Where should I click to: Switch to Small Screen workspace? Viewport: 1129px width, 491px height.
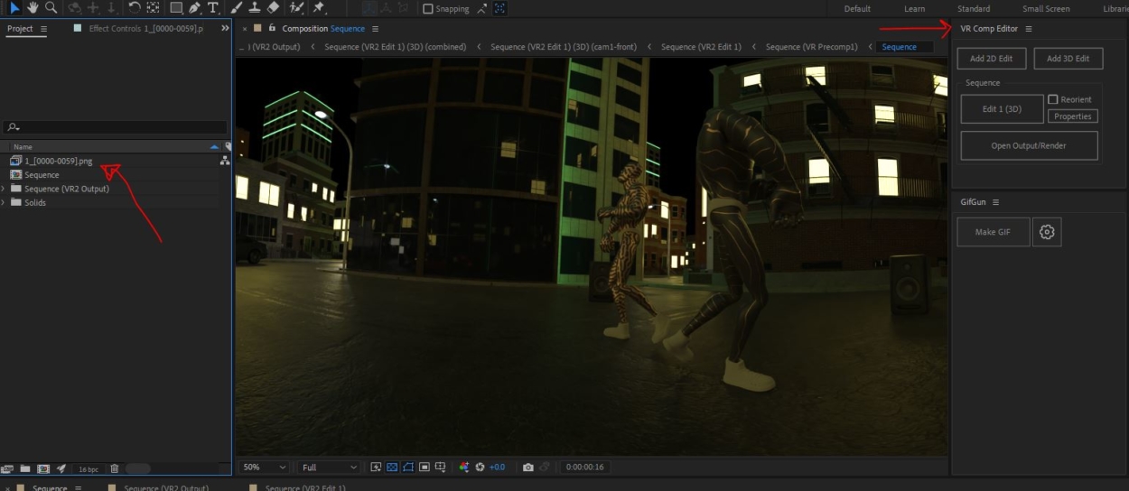(1046, 8)
